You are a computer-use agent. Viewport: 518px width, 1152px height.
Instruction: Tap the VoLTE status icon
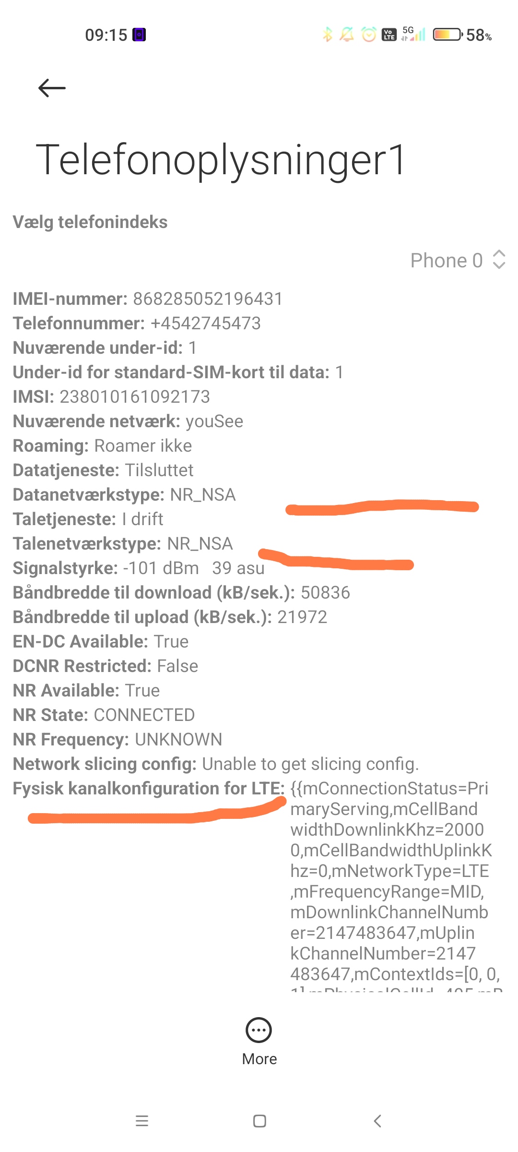click(389, 35)
